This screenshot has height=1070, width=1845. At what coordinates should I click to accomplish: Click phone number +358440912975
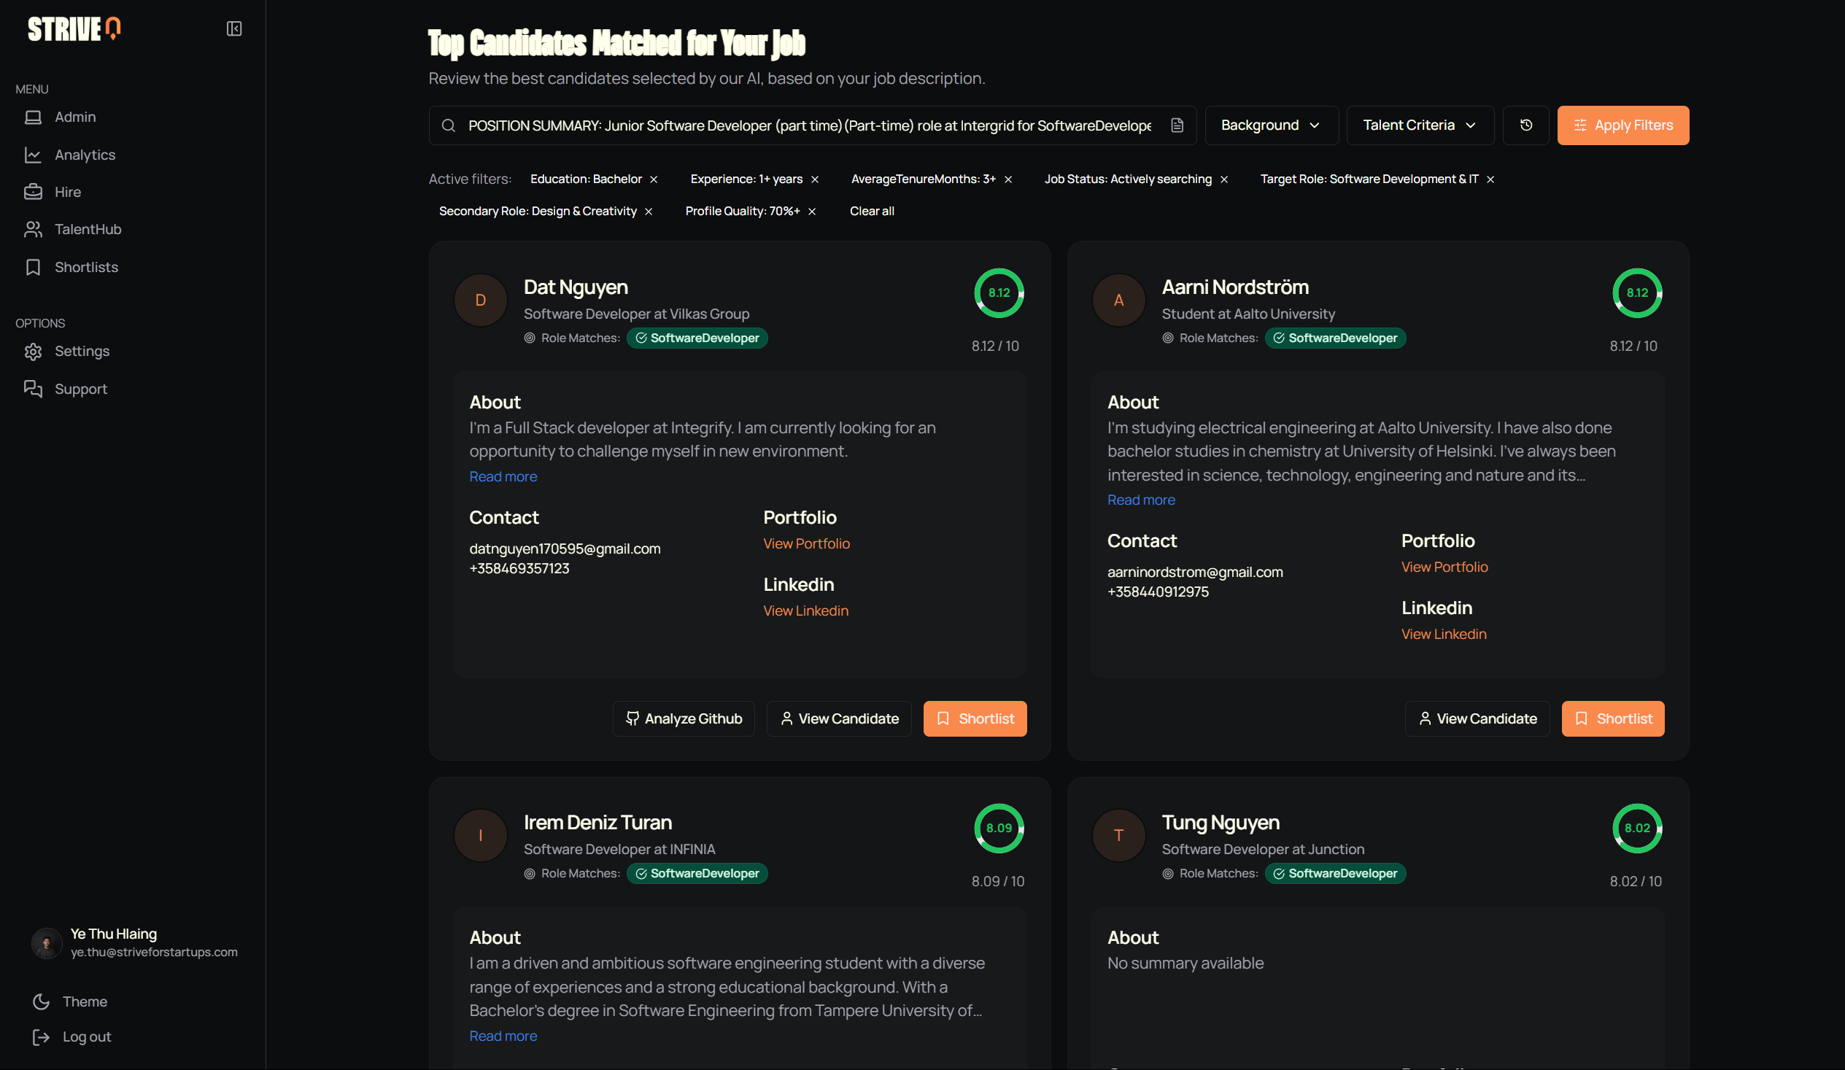tap(1158, 592)
